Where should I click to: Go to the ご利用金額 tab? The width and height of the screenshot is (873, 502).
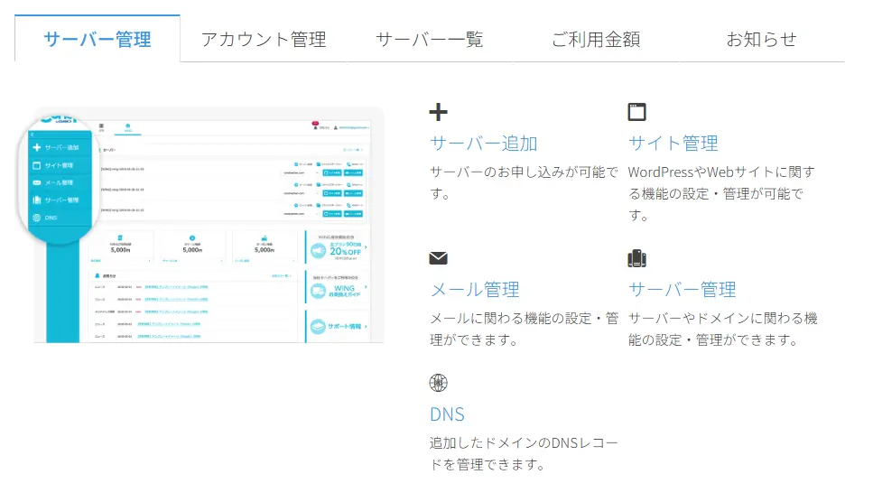click(595, 39)
